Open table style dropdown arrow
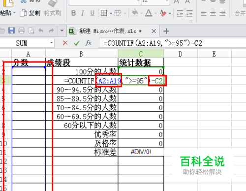 pos(125,13)
